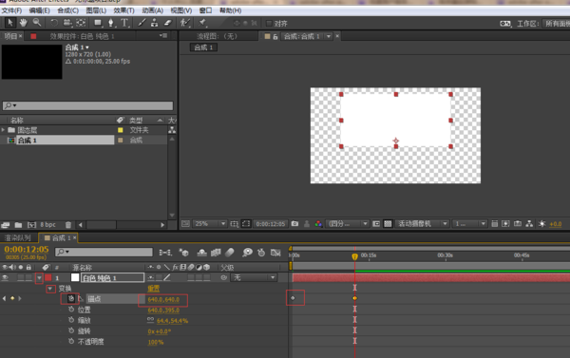Click the red label color of layer 1

48,278
